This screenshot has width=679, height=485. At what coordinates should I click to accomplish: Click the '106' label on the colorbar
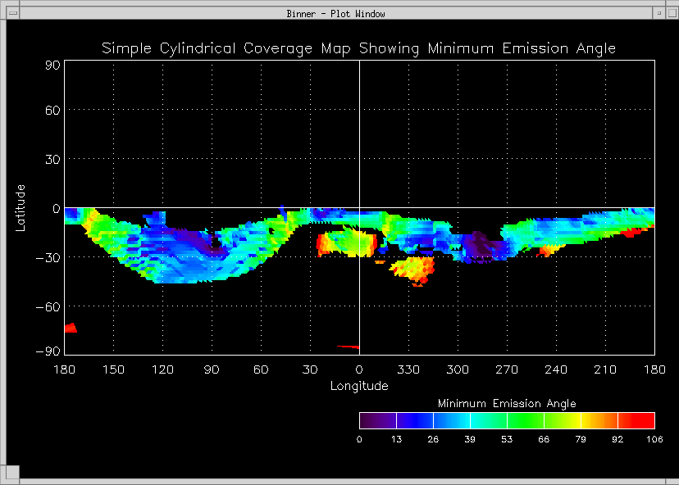point(654,439)
